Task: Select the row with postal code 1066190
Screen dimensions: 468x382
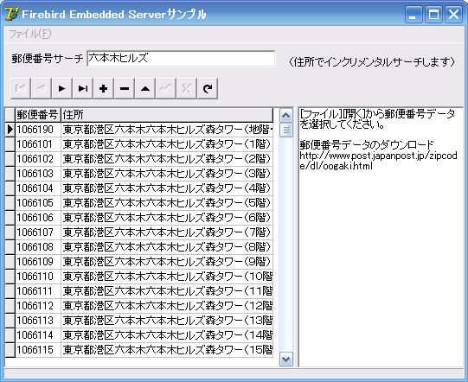Action: coord(139,130)
